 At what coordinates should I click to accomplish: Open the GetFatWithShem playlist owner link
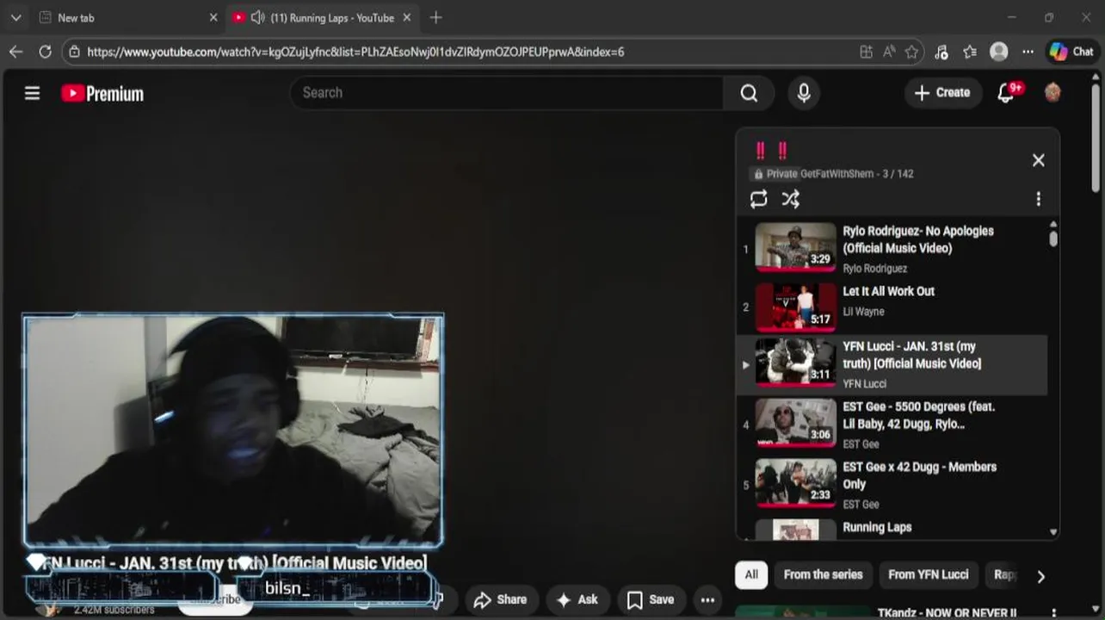[x=836, y=174]
